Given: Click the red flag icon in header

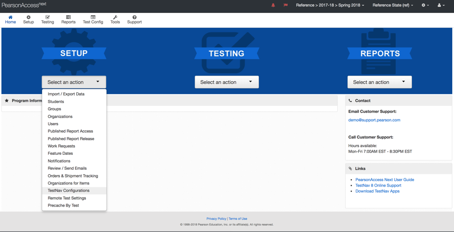Looking at the screenshot, I should [286, 5].
